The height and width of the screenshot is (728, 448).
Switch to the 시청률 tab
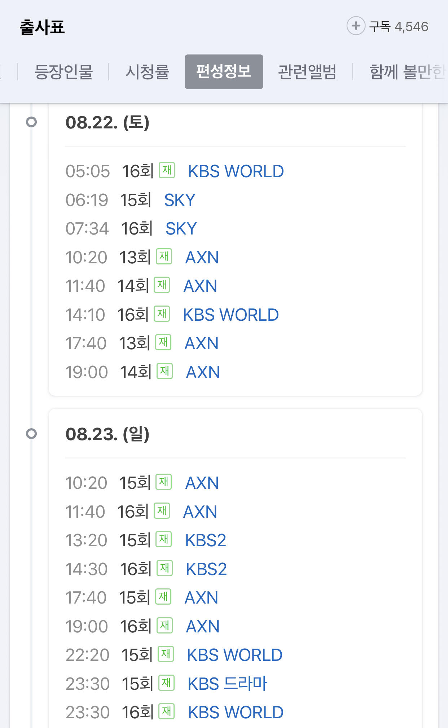tap(147, 71)
